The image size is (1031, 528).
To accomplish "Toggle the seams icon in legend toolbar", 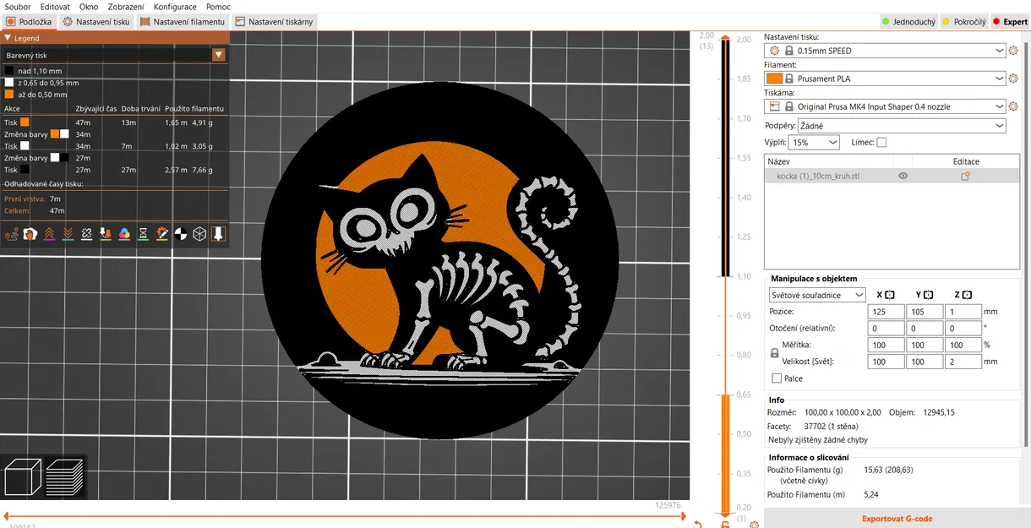I will point(86,234).
